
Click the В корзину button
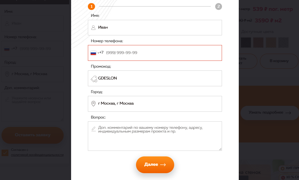tap(279, 61)
